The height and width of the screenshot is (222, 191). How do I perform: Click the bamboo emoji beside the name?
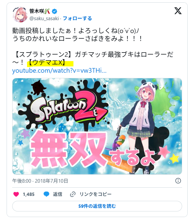pyautogui.click(x=47, y=11)
